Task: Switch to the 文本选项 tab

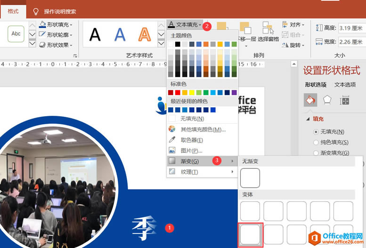Action: coord(345,85)
